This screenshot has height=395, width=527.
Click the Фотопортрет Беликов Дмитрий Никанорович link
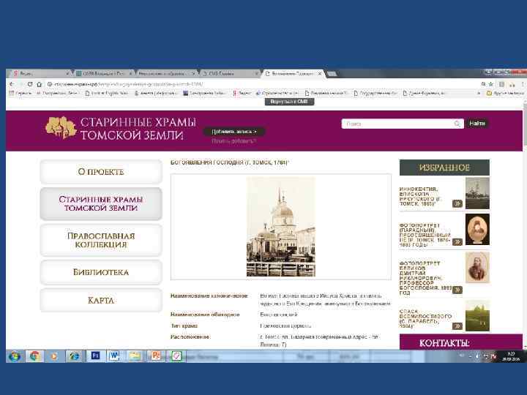coord(425,278)
